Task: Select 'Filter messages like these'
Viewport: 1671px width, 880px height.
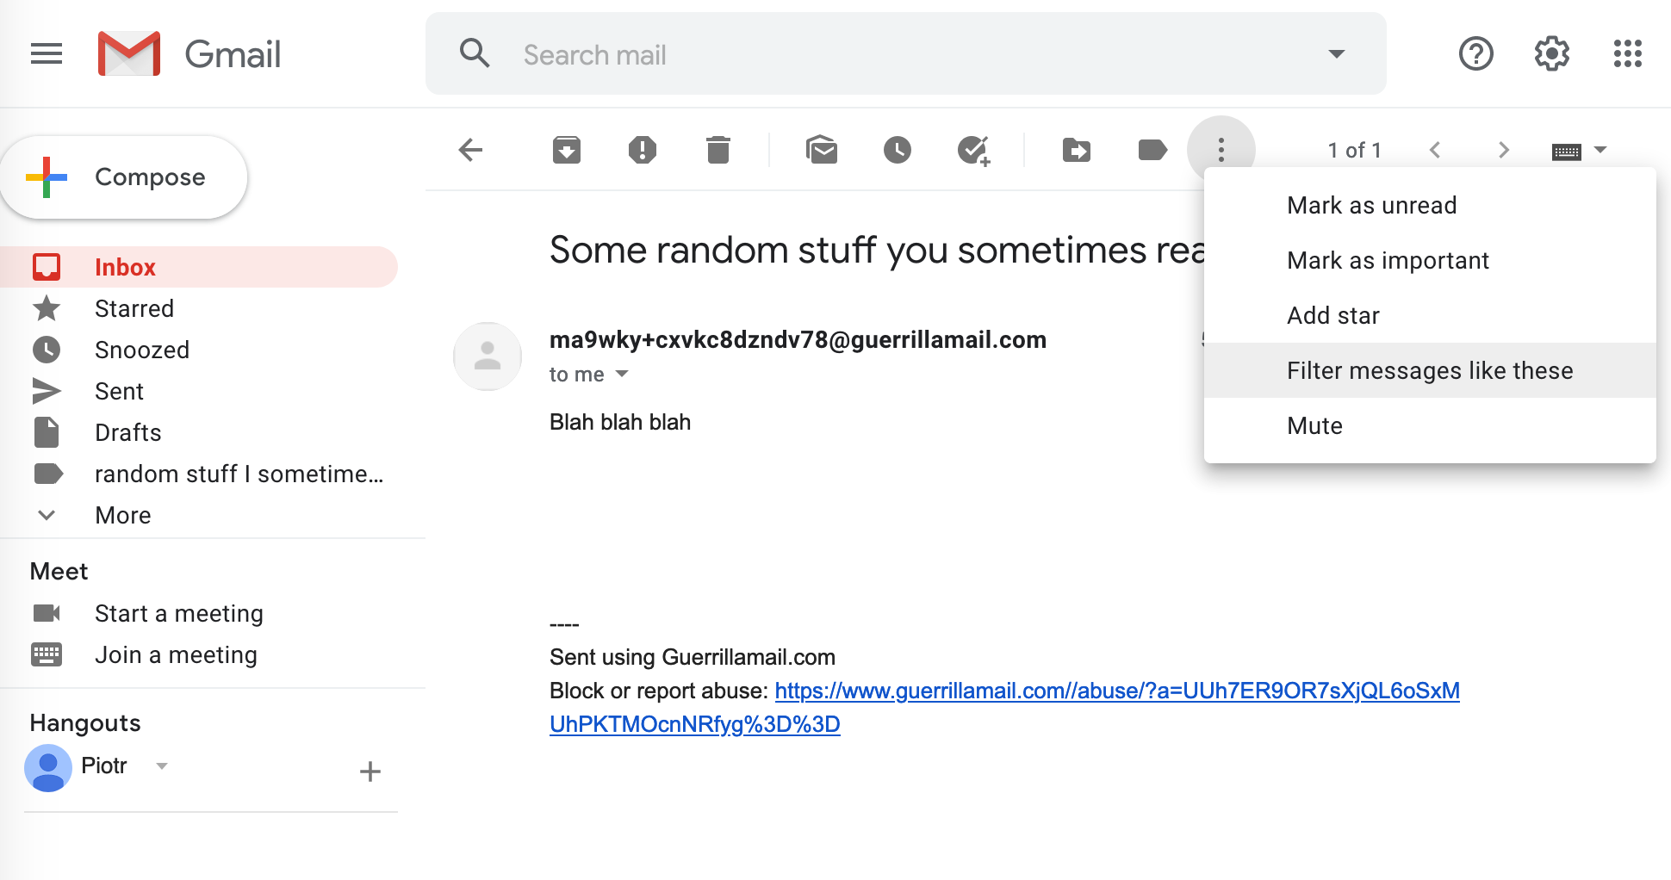Action: click(1429, 370)
